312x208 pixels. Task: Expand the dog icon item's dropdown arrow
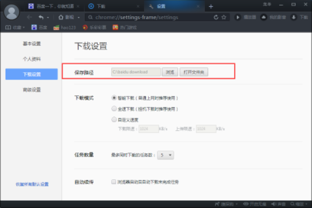(x=237, y=204)
